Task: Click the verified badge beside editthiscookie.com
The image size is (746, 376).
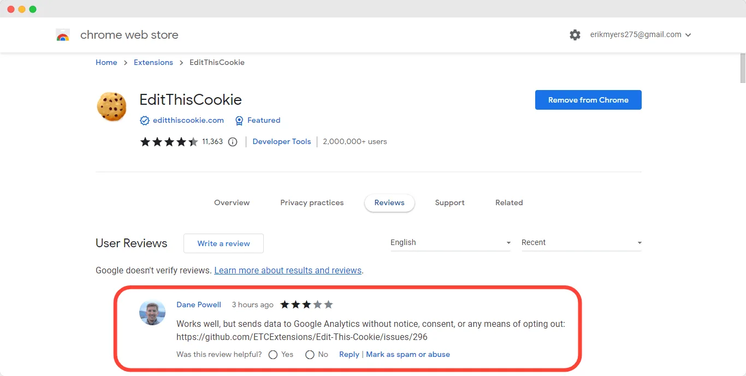Action: pos(145,121)
